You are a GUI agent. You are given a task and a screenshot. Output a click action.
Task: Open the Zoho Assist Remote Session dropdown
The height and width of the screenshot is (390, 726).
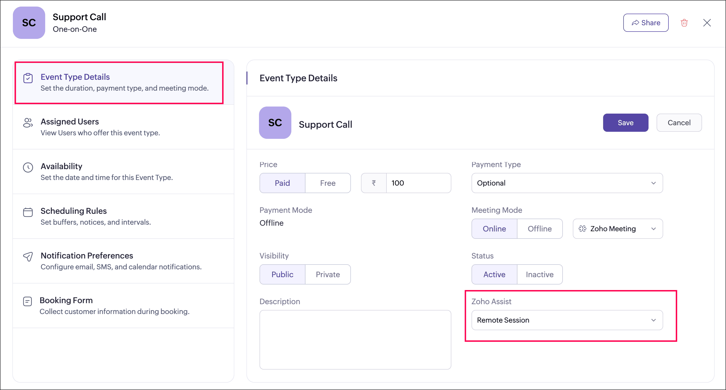click(x=567, y=320)
